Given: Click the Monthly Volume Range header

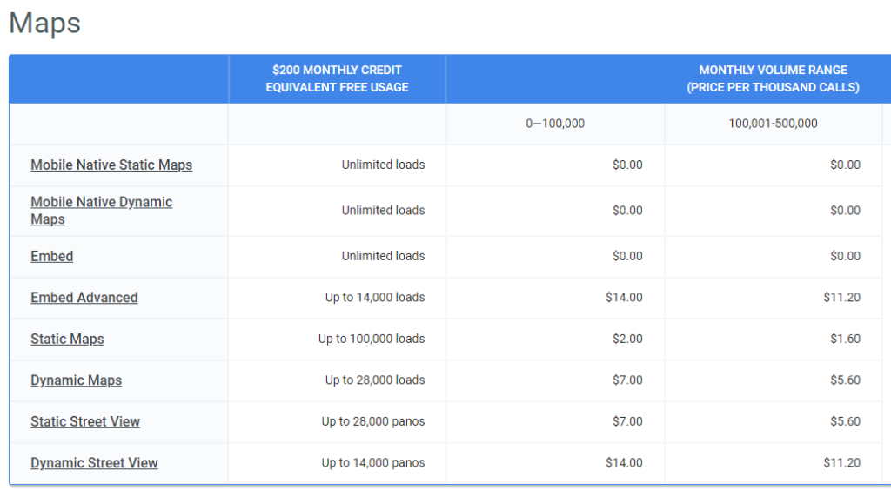Looking at the screenshot, I should pyautogui.click(x=773, y=78).
